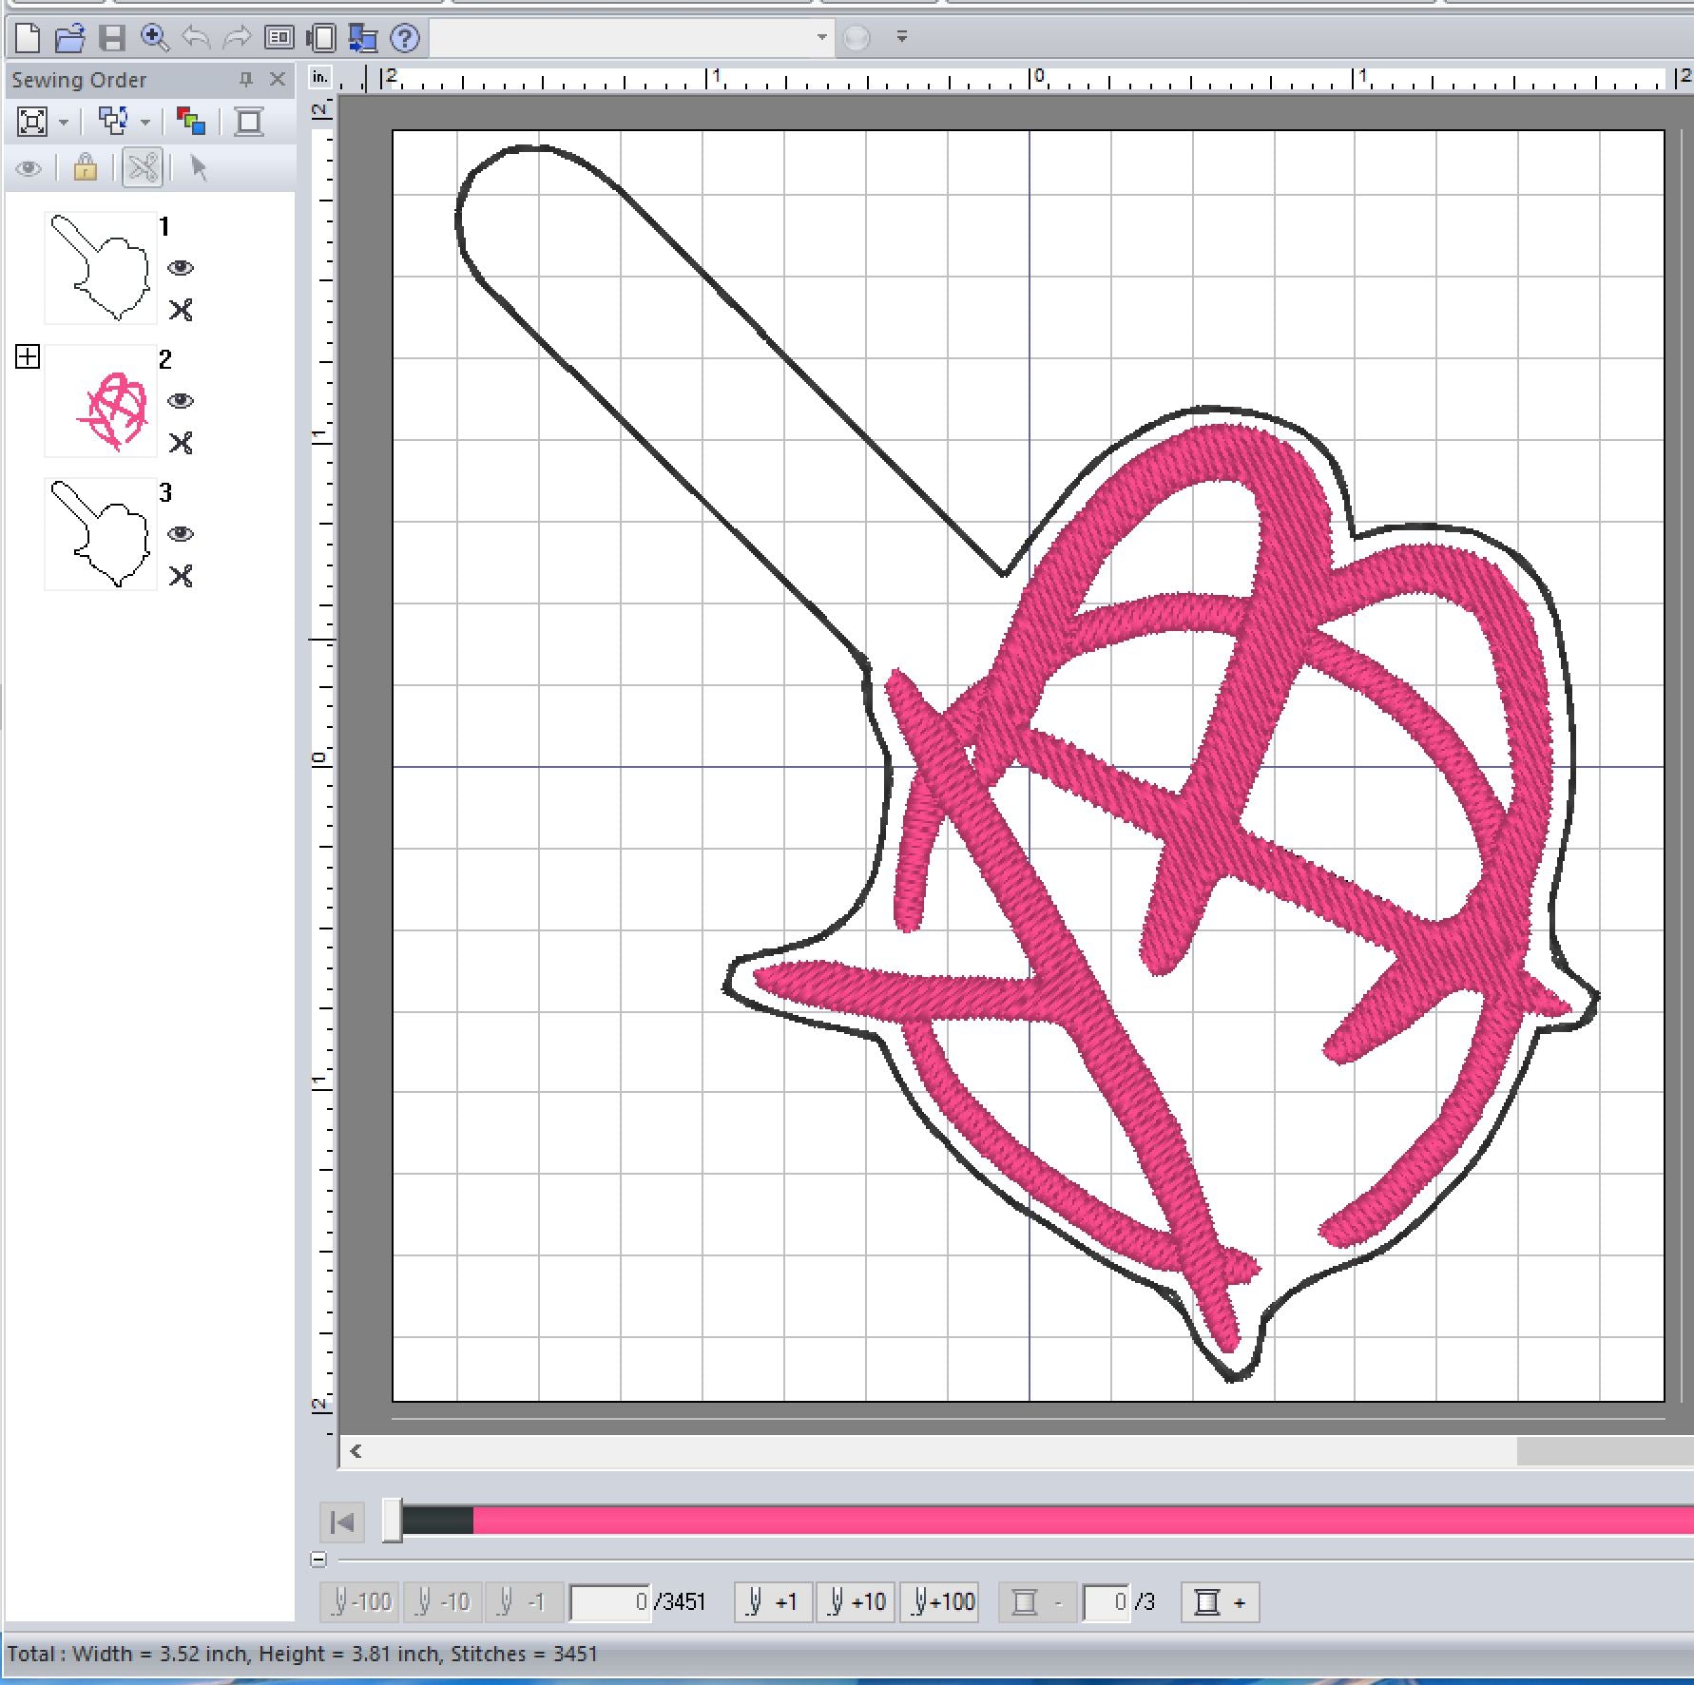The width and height of the screenshot is (1694, 1685).
Task: Click the thread color change icon
Action: pos(191,121)
